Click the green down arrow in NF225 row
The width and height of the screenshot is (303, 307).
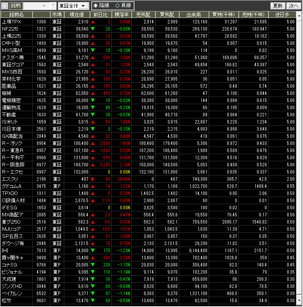pos(93,29)
